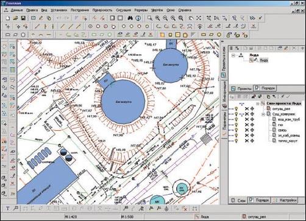Viewport: 306px width, 221px height.
Task: Select the green circle tool in third toolbar
Action: click(x=110, y=35)
